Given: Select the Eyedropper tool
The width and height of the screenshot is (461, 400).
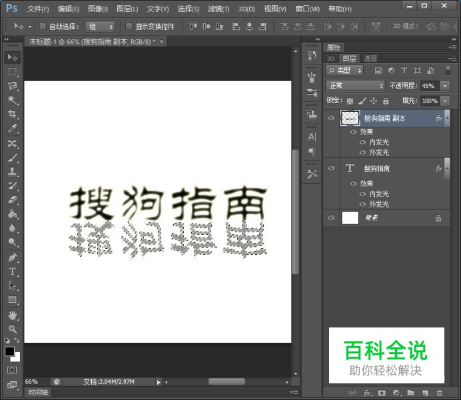Looking at the screenshot, I should [x=12, y=128].
